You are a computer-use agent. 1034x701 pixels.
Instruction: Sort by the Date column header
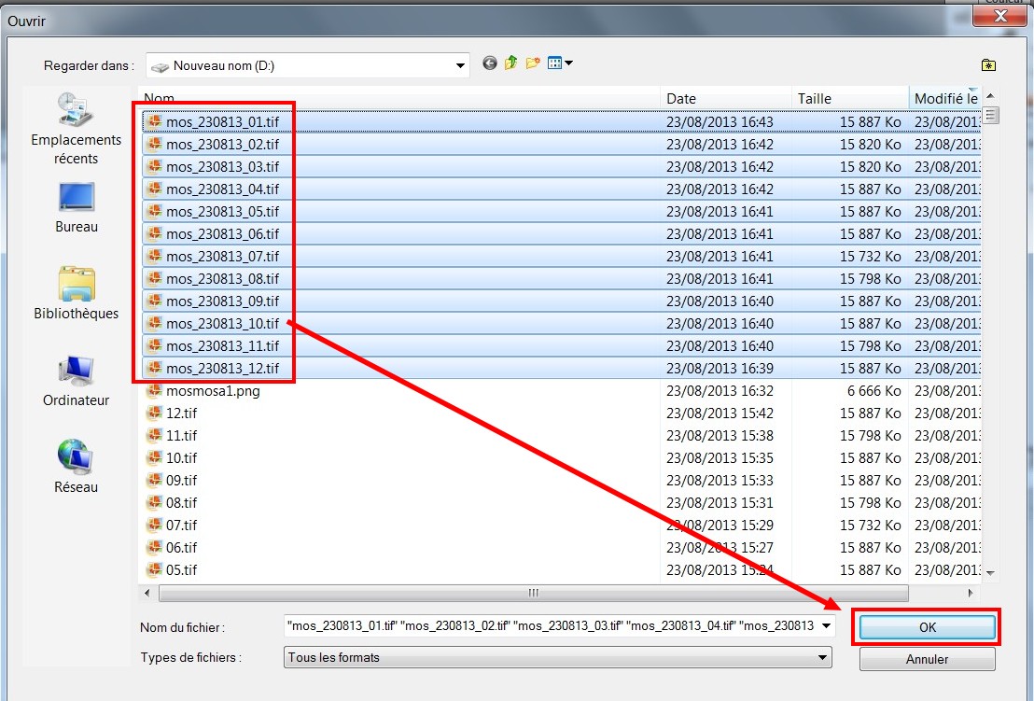tap(725, 98)
